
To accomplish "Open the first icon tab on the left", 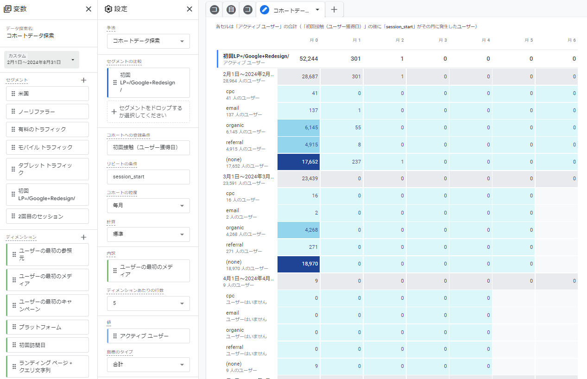I will click(x=214, y=9).
